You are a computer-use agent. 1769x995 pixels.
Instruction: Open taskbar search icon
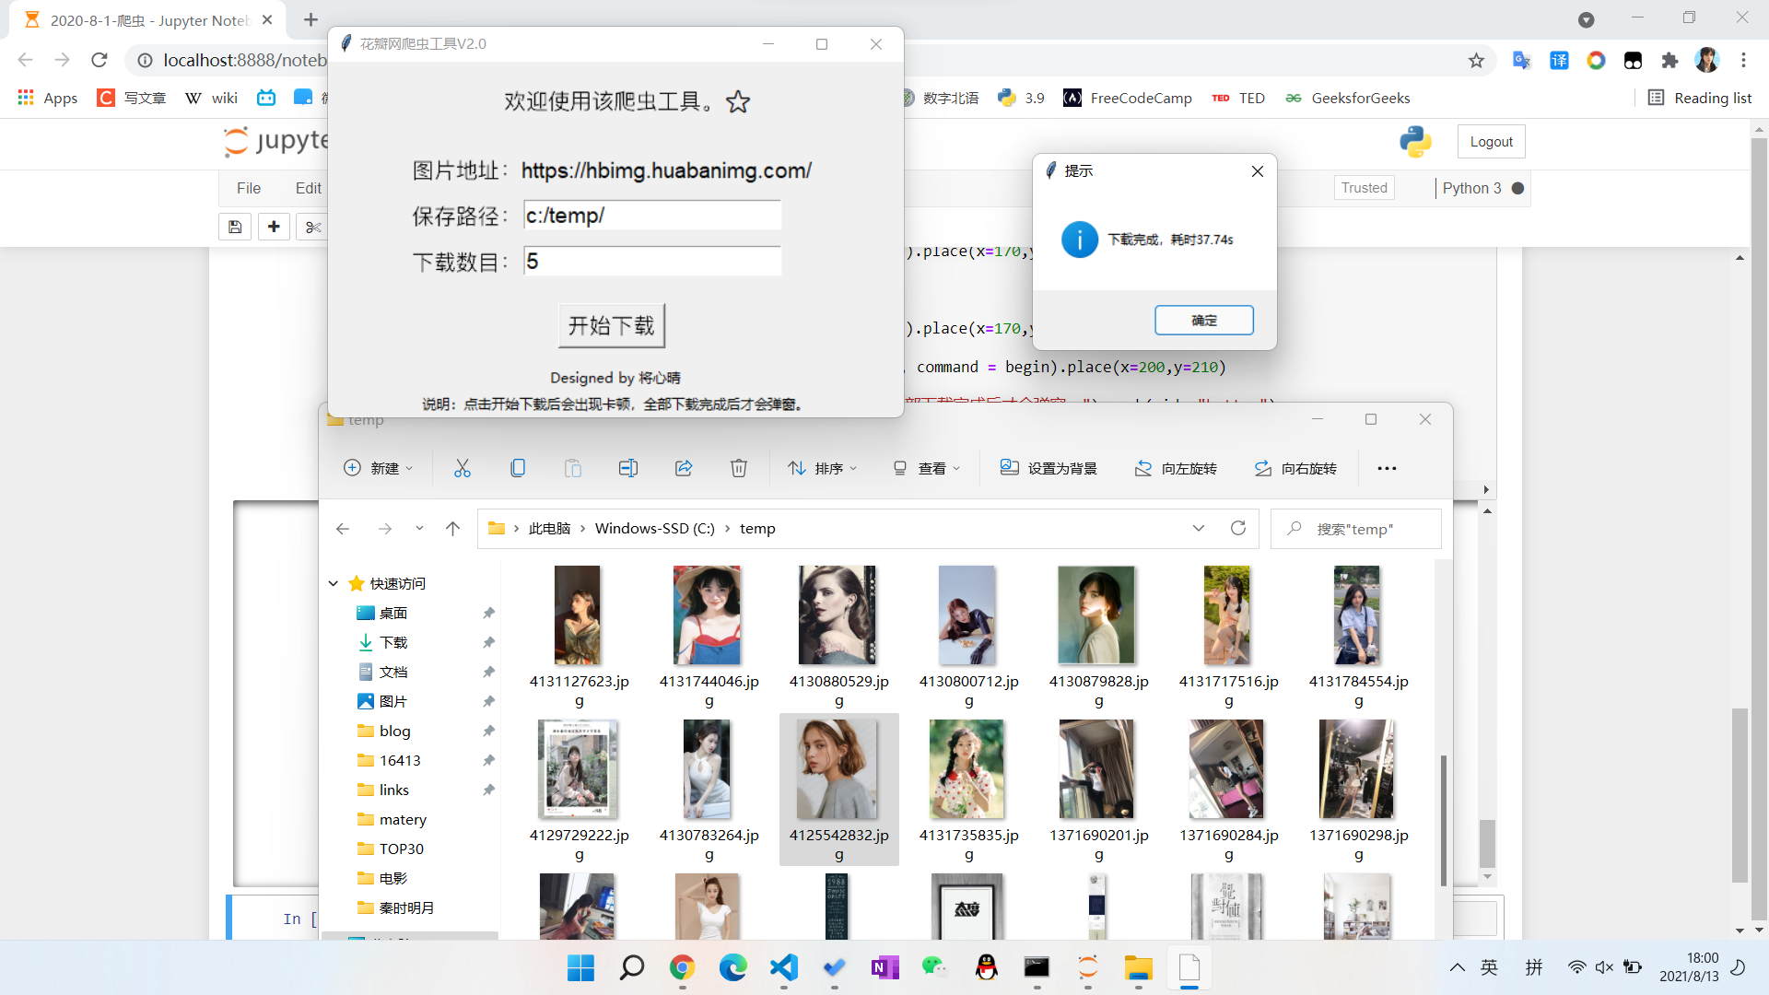(631, 967)
